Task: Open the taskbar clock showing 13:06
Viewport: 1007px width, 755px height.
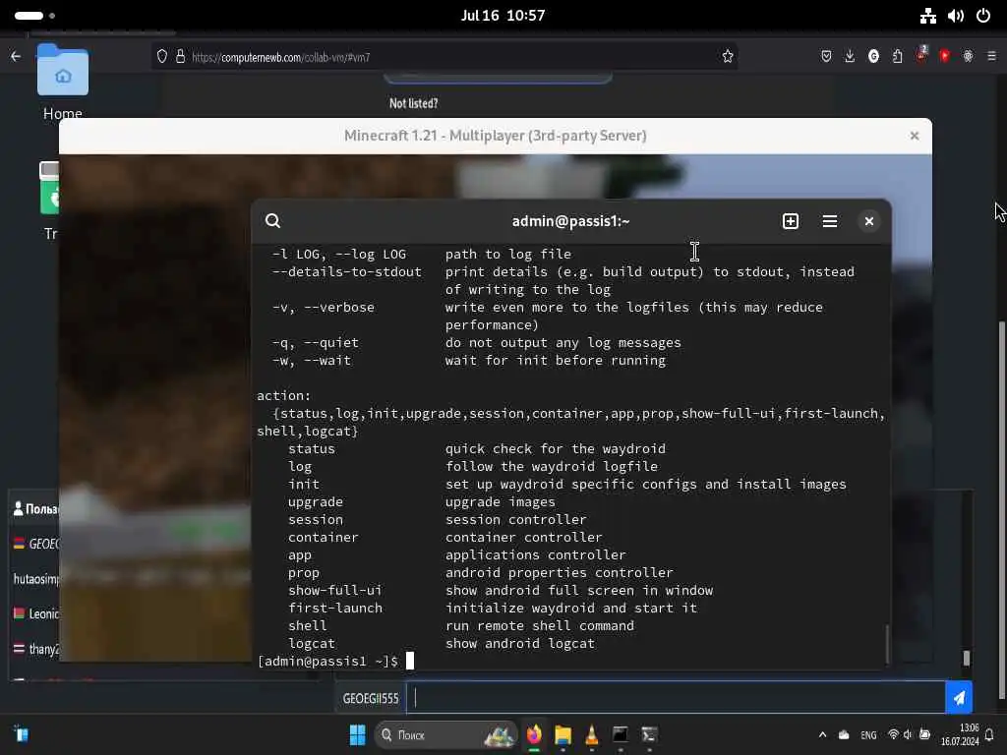Action: (960, 734)
